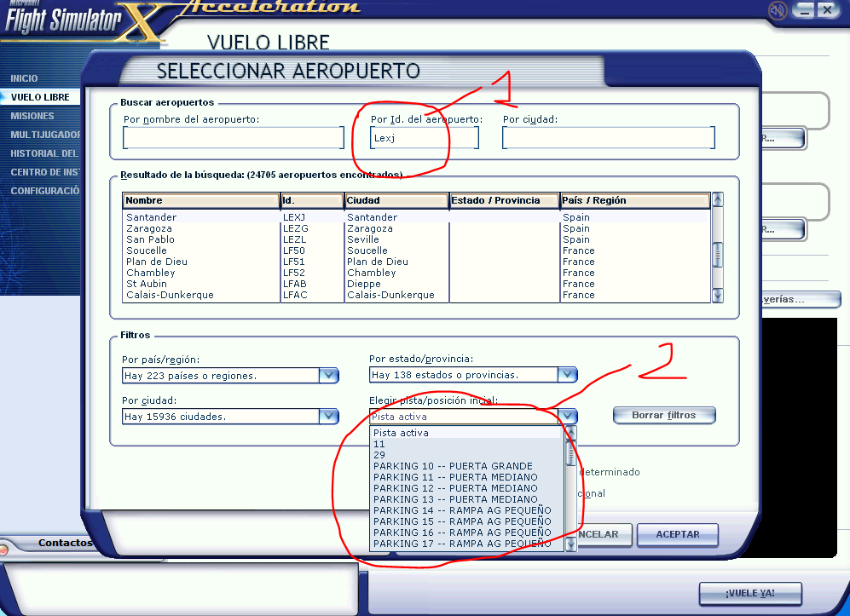The width and height of the screenshot is (850, 616).
Task: Minimize the Flight Simulator window
Action: 802,10
